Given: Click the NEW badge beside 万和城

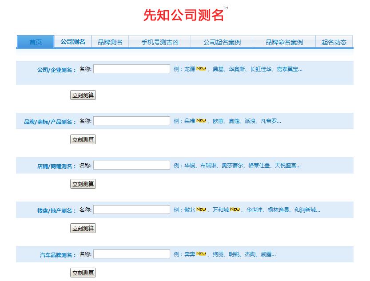Looking at the screenshot, I should [235, 210].
